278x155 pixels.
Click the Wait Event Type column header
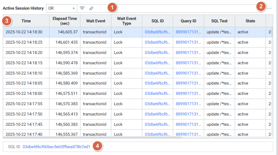pyautogui.click(x=126, y=21)
